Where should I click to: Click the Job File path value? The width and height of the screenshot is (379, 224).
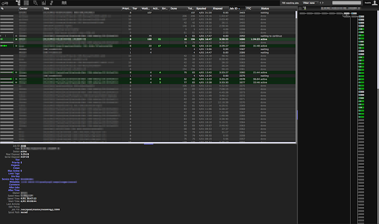tap(40, 210)
